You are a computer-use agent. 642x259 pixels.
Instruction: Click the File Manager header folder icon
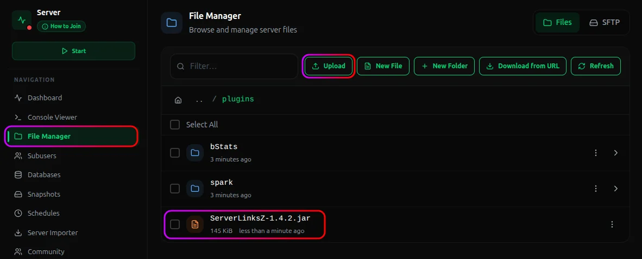click(x=172, y=23)
